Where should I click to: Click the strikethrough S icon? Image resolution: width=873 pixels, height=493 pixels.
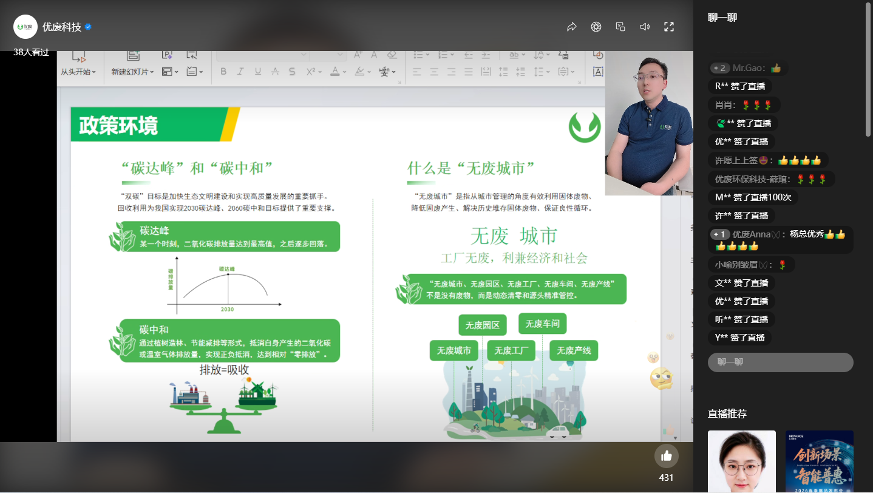(x=292, y=72)
